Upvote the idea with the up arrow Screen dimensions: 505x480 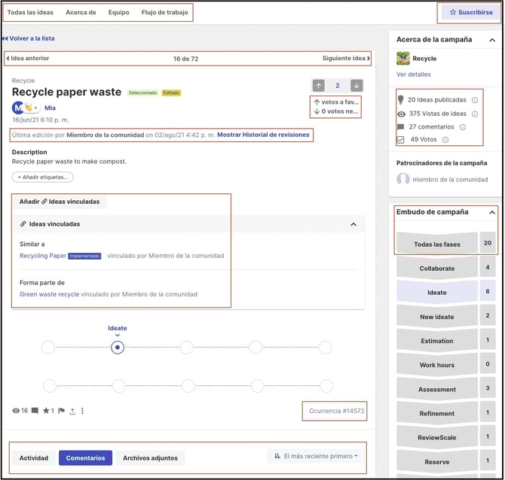[319, 86]
